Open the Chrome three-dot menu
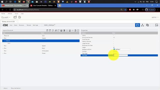The image size is (160, 90). point(158,9)
